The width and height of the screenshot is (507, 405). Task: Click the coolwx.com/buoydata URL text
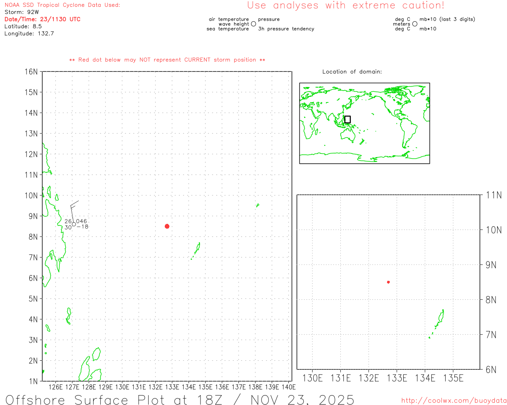click(454, 401)
